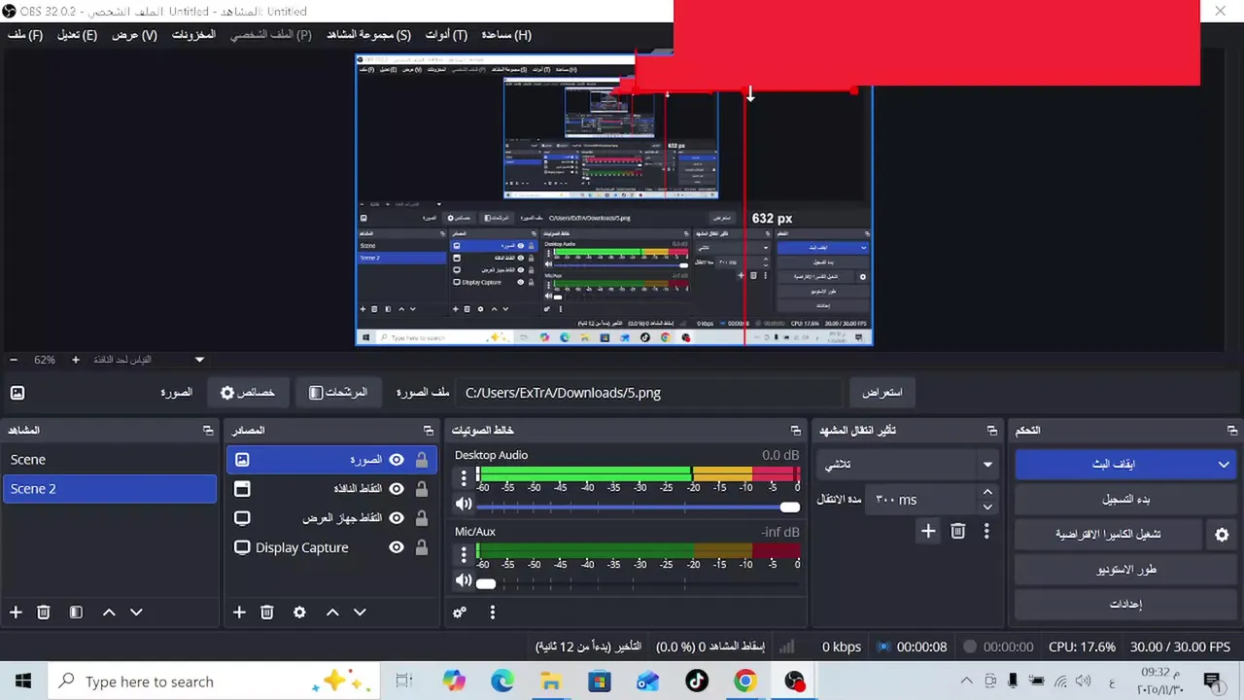Click استعراض to browse image file
The height and width of the screenshot is (700, 1244).
(x=882, y=393)
